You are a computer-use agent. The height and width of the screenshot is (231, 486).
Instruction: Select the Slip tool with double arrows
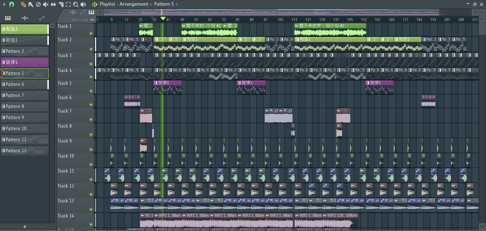click(x=53, y=4)
